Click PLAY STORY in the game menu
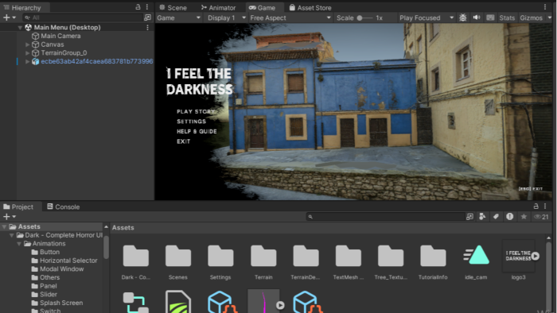This screenshot has width=557, height=313. pyautogui.click(x=196, y=111)
